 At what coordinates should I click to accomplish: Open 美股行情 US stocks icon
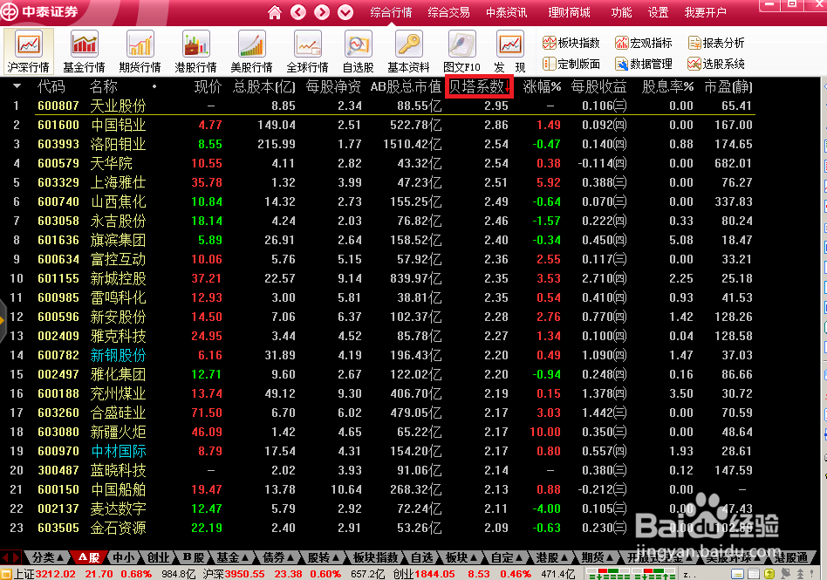251,51
